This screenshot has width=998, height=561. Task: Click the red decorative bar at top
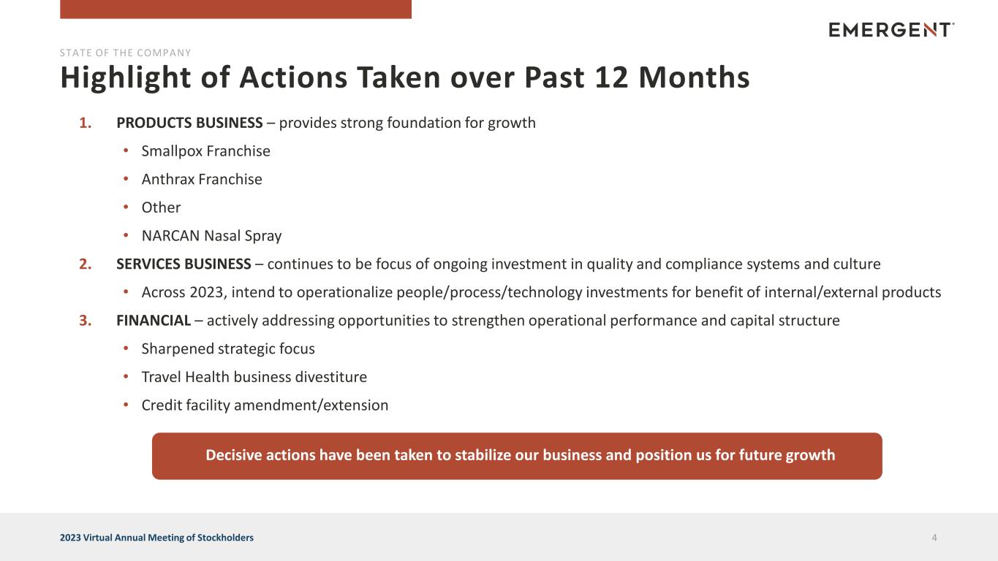click(x=235, y=9)
